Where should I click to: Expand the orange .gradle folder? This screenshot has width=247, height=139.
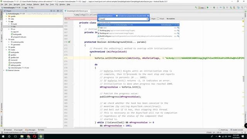[x=7, y=16]
